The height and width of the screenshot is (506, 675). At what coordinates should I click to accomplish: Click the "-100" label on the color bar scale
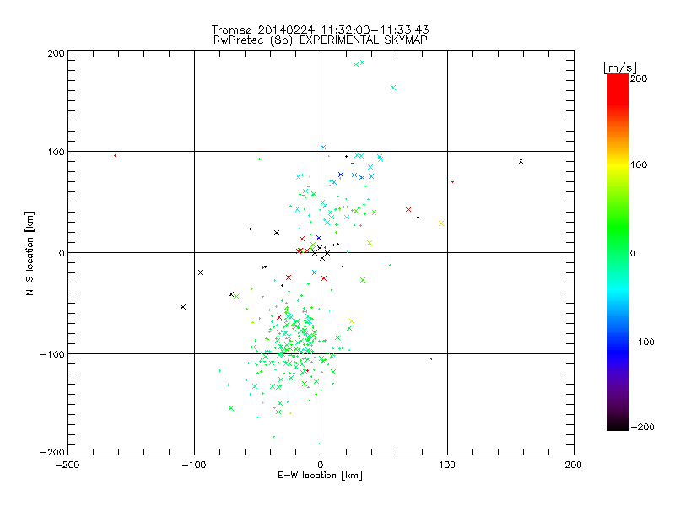642,342
